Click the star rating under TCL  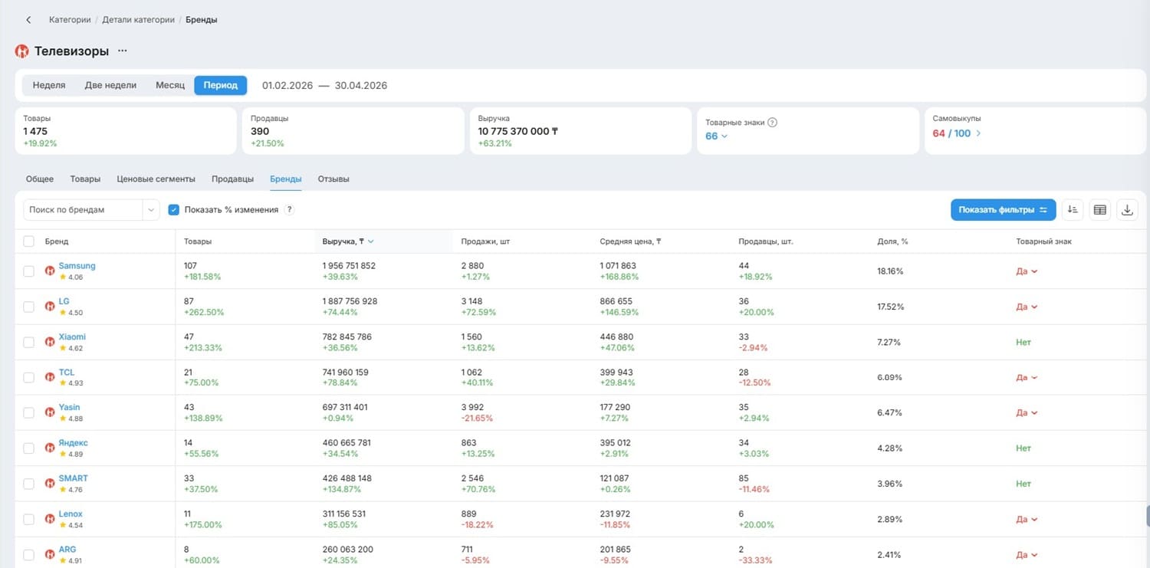coord(71,383)
